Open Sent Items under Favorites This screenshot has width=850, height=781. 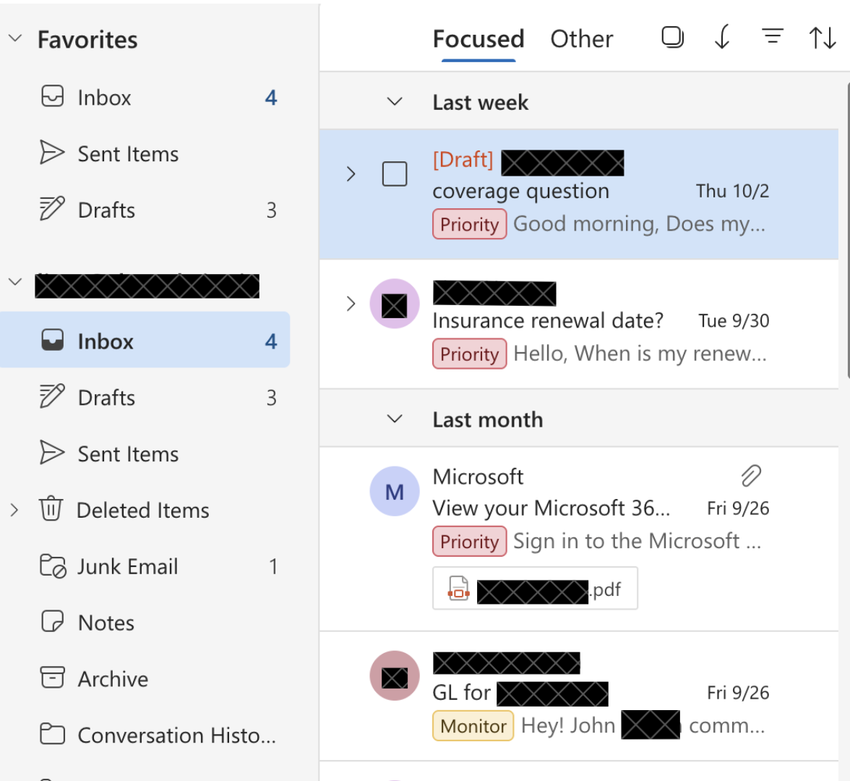click(127, 154)
